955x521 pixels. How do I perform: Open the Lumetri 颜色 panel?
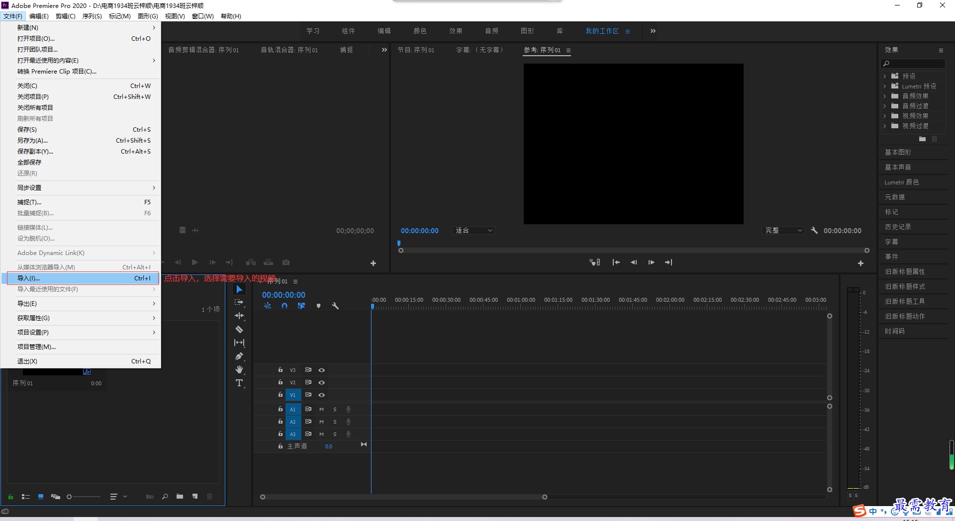pyautogui.click(x=901, y=182)
